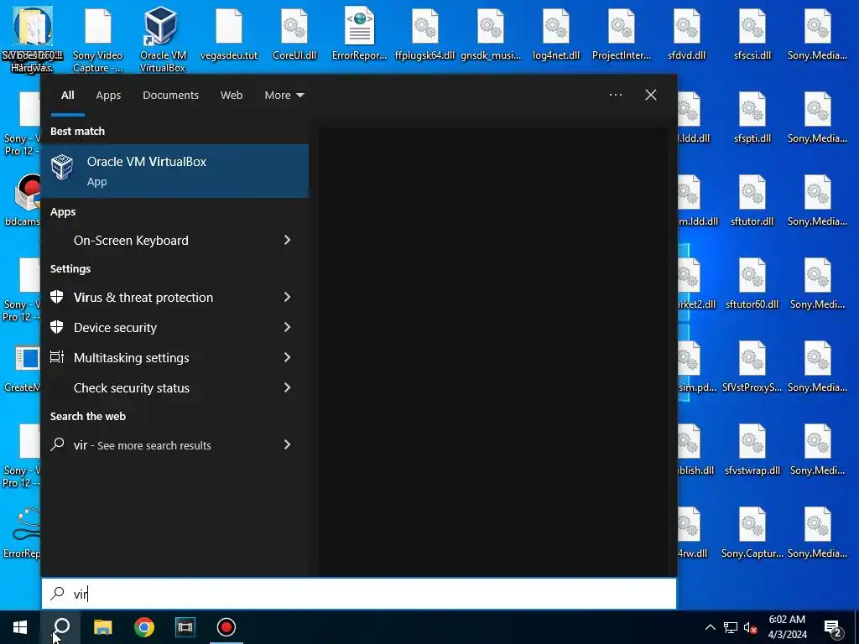Open the network tray icon
Image resolution: width=859 pixels, height=644 pixels.
(x=731, y=627)
